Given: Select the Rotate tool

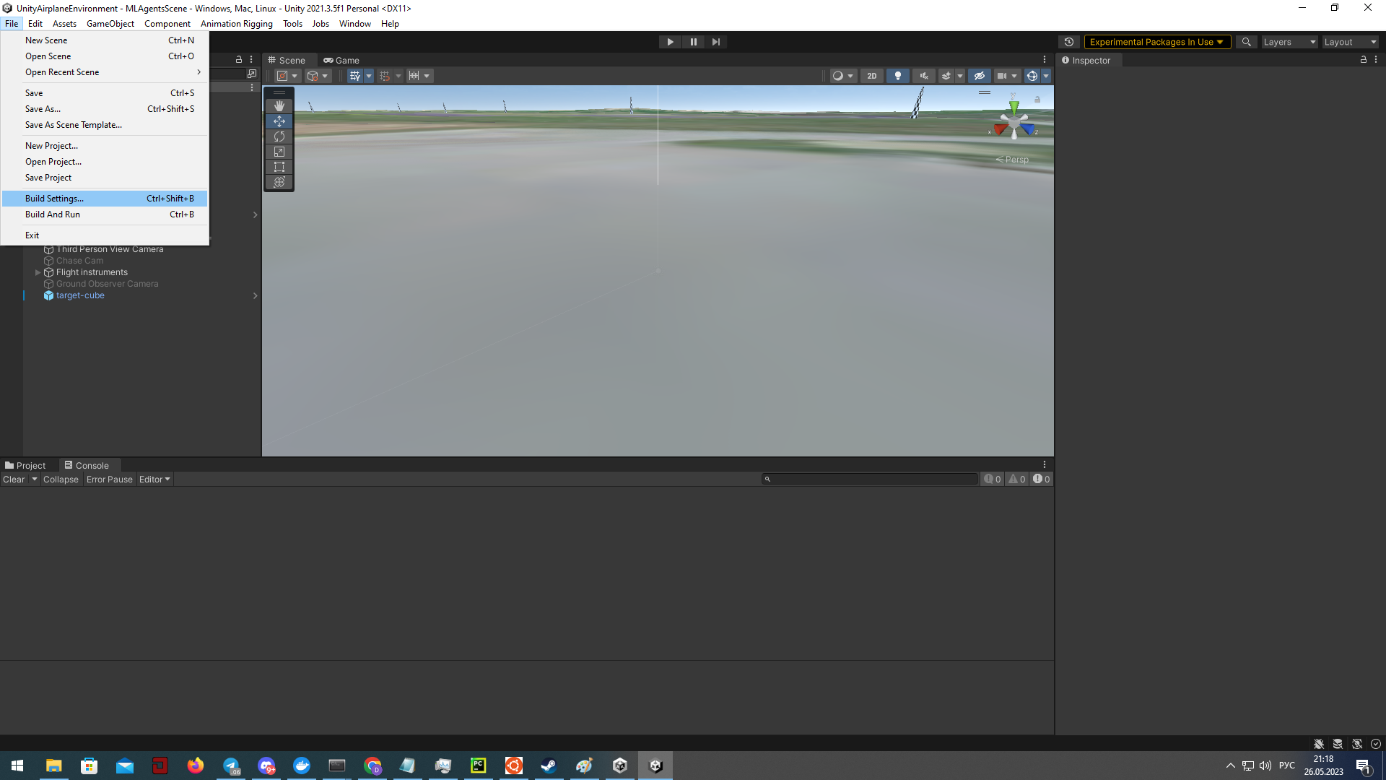Looking at the screenshot, I should (x=279, y=136).
